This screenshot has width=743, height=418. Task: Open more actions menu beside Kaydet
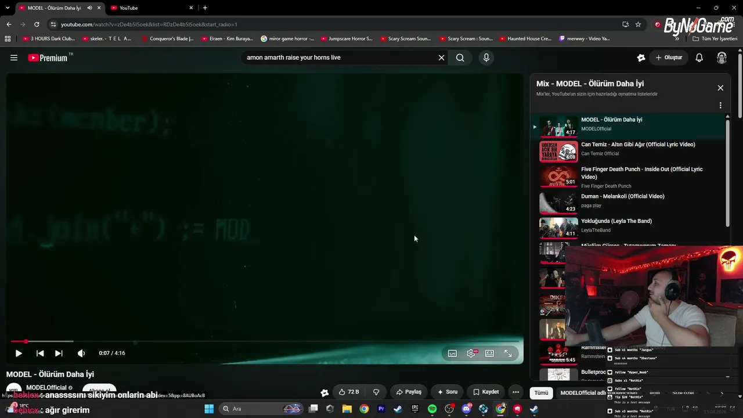[x=515, y=392]
